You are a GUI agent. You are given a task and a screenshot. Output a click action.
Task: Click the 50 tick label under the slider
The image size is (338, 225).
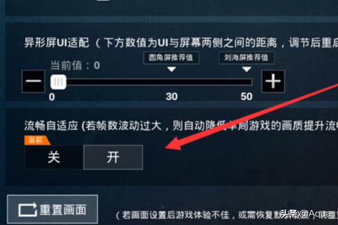(247, 97)
